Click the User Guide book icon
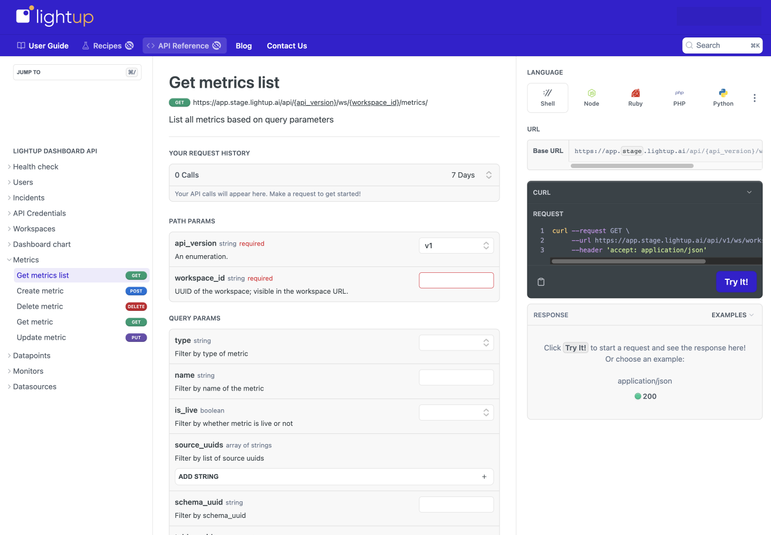Screen dimensions: 771x535 tap(21, 45)
